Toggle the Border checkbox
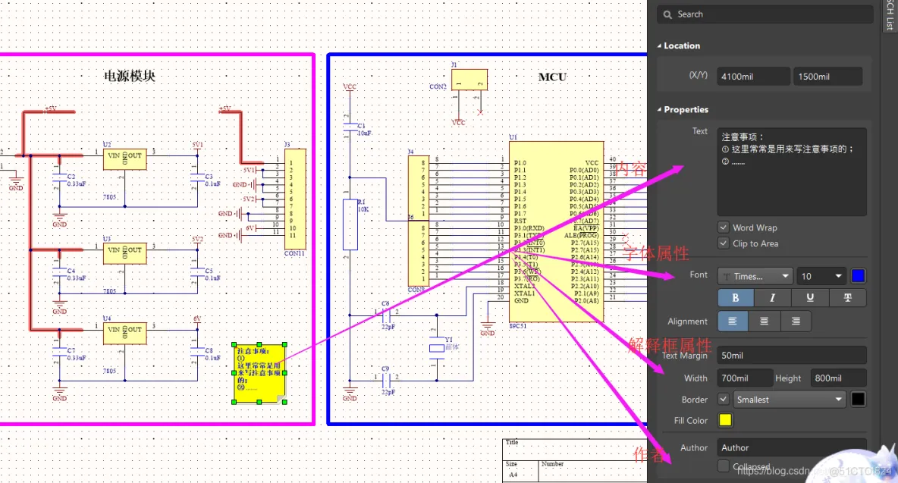This screenshot has height=483, width=898. pyautogui.click(x=724, y=399)
